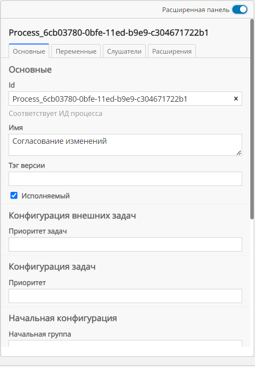Click the Имя textarea resize handle
The width and height of the screenshot is (255, 367).
click(239, 153)
